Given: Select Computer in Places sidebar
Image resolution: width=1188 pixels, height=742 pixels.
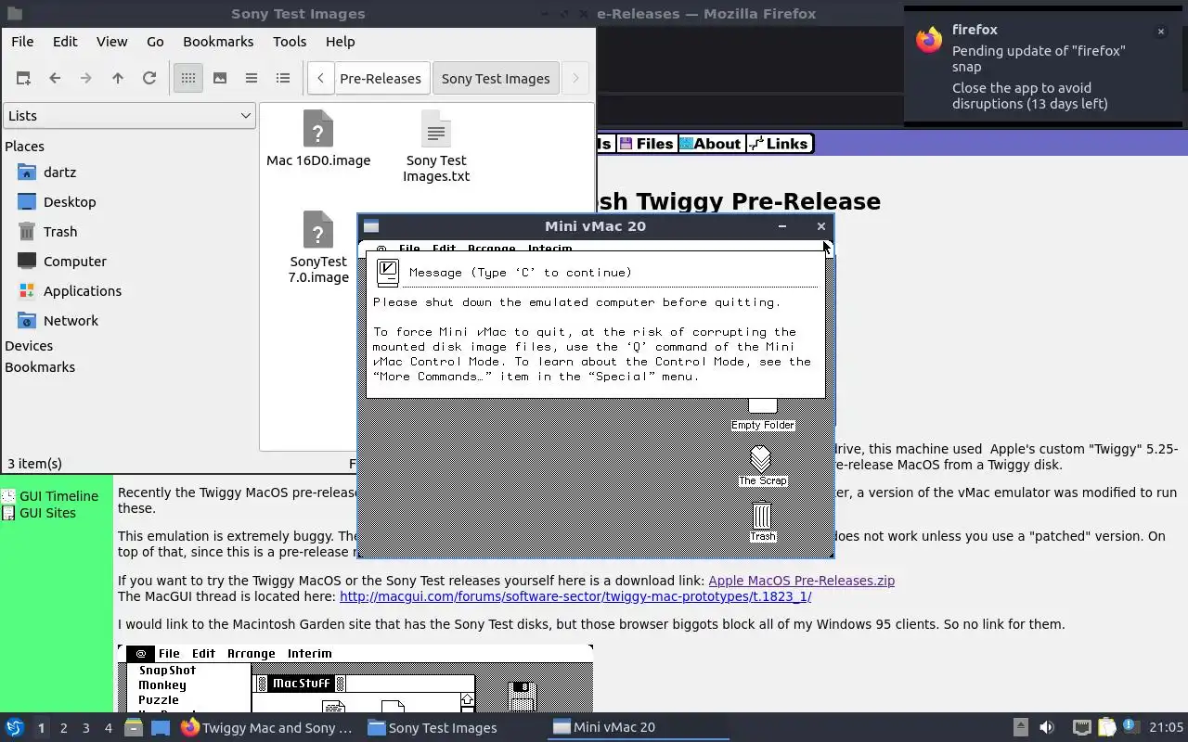Looking at the screenshot, I should pos(75,262).
